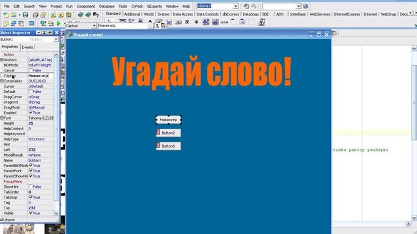Toggle the ParentFont property checkbox
This screenshot has height=234, width=417.
[x=31, y=171]
